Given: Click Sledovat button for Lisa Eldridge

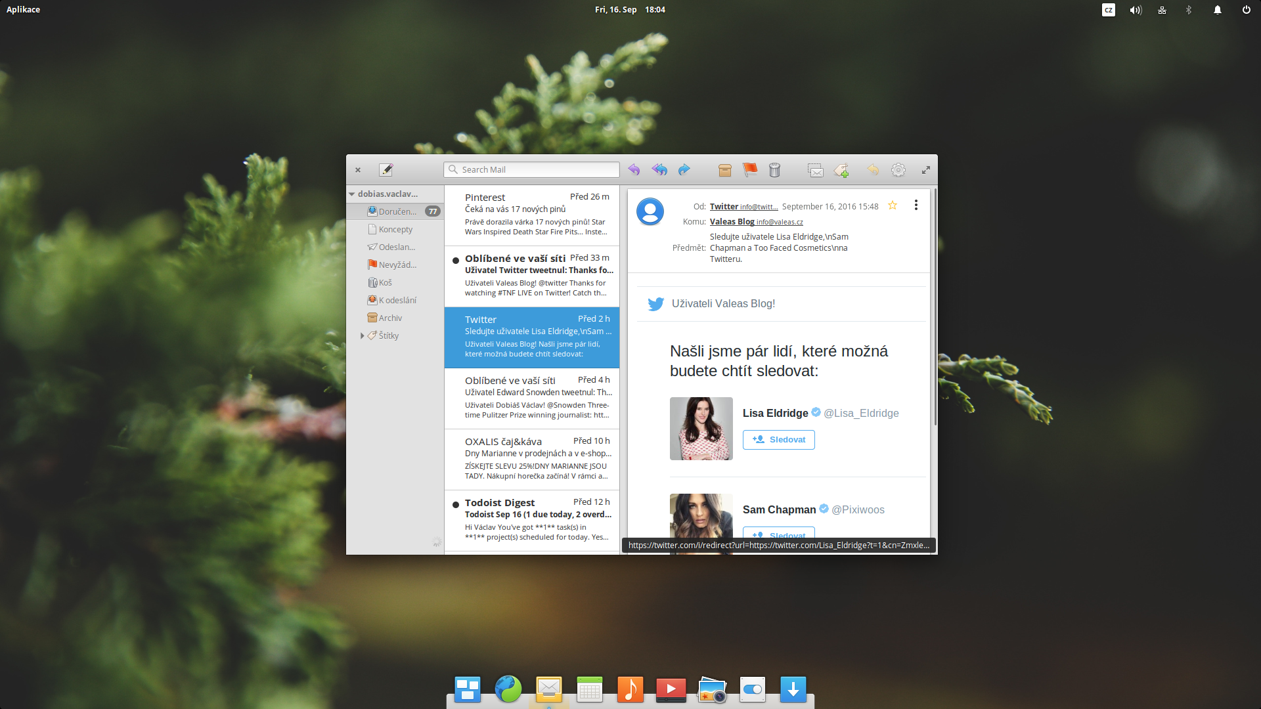Looking at the screenshot, I should point(778,440).
